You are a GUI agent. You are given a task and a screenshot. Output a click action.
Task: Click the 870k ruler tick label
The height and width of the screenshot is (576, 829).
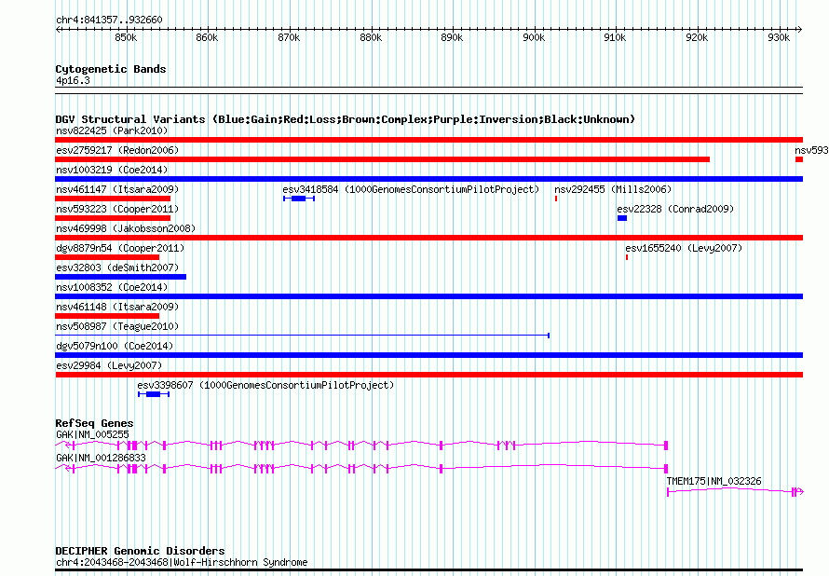point(289,37)
